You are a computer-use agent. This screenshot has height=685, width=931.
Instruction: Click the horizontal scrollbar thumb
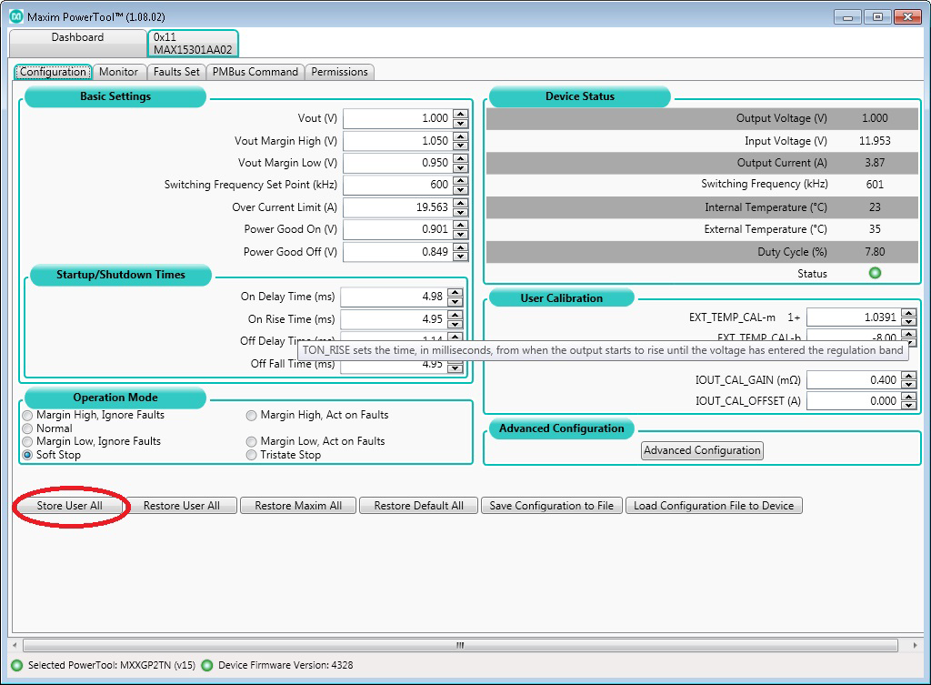click(x=460, y=645)
